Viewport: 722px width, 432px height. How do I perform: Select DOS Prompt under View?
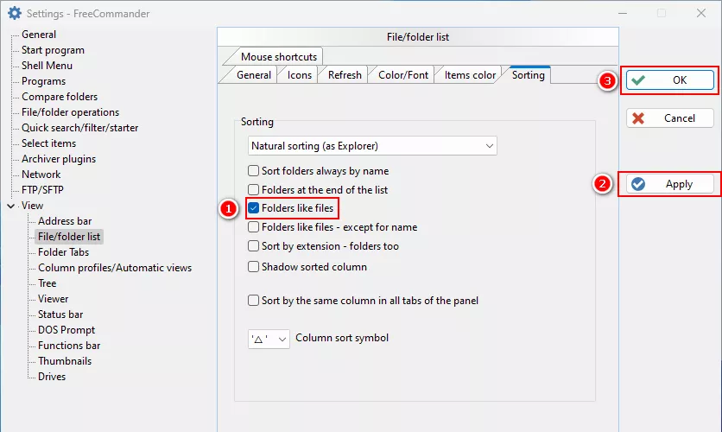coord(66,330)
